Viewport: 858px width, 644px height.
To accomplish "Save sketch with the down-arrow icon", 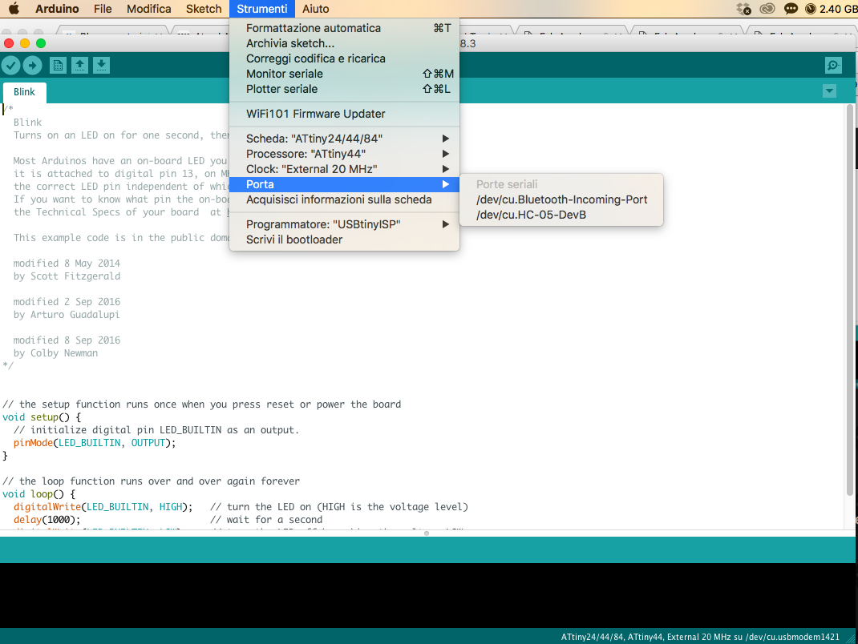I will tap(101, 66).
